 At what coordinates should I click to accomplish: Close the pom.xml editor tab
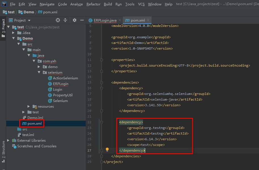pyautogui.click(x=148, y=20)
